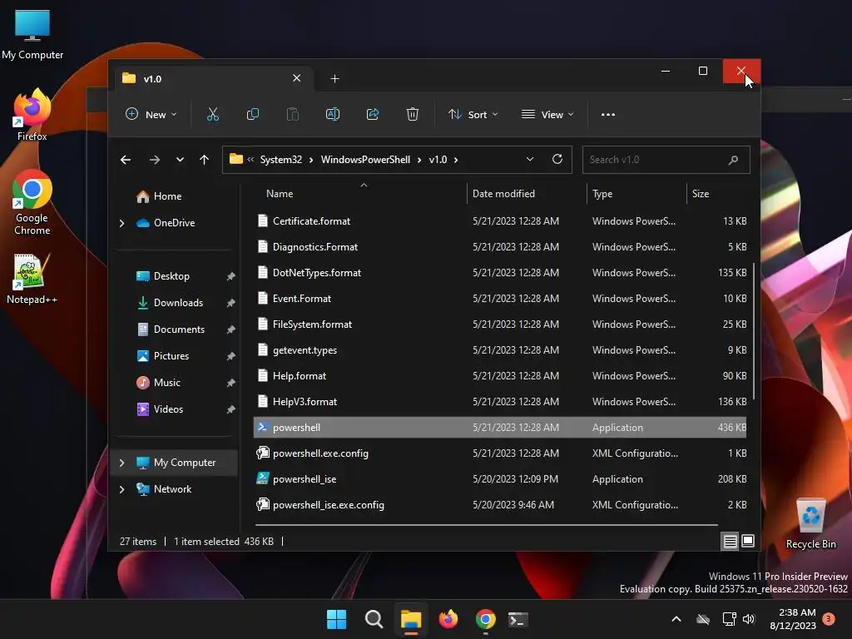Refresh the v1.0 folder view
The height and width of the screenshot is (639, 852).
tap(557, 159)
